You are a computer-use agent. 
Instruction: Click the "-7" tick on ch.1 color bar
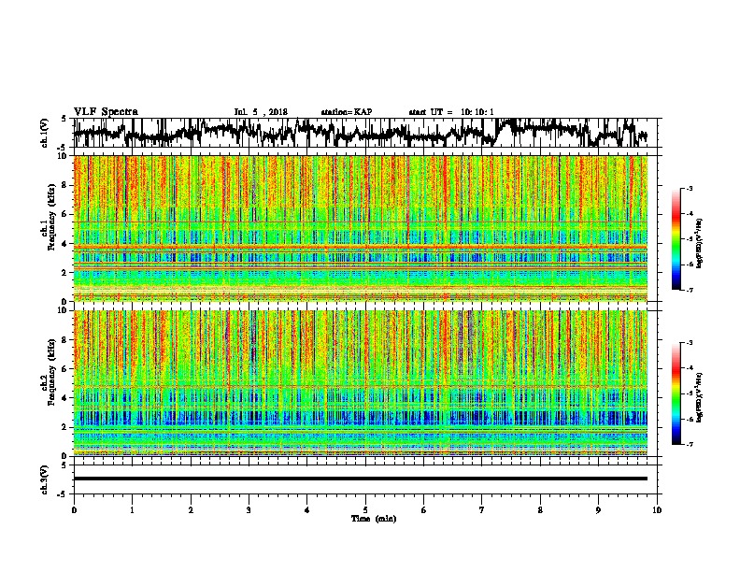(x=689, y=290)
